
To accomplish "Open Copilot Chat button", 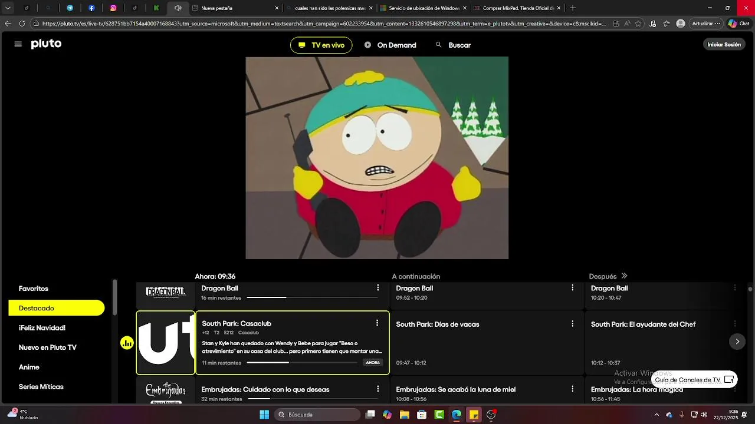I will 738,24.
